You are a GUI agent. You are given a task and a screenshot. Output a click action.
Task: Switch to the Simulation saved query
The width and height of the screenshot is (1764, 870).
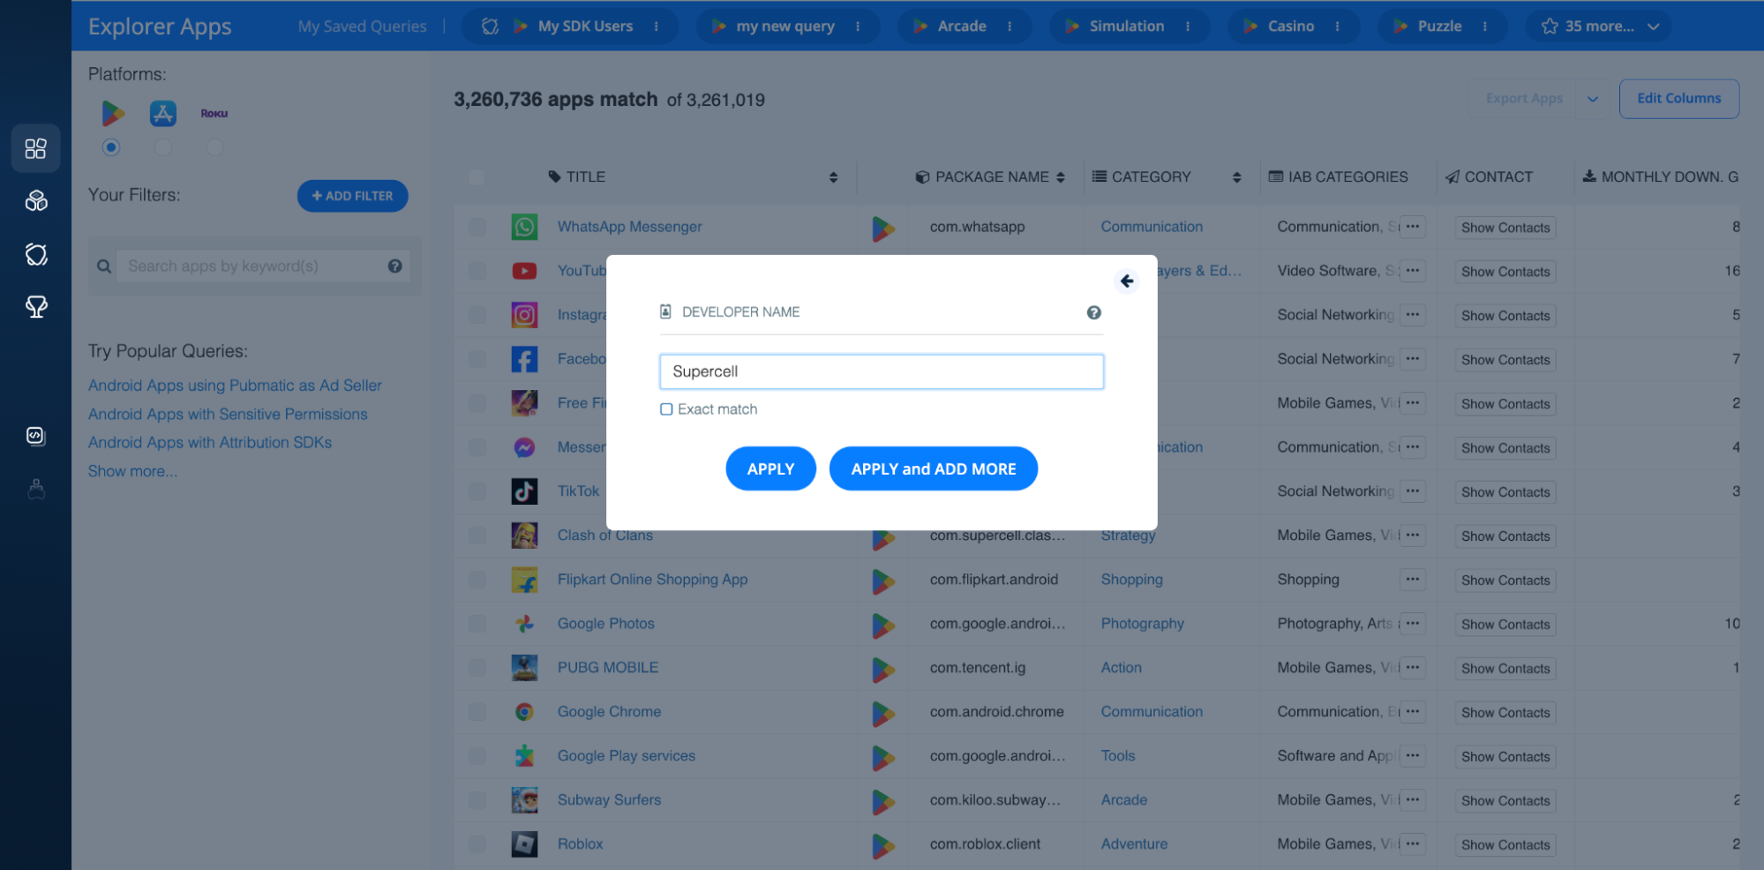(1127, 26)
